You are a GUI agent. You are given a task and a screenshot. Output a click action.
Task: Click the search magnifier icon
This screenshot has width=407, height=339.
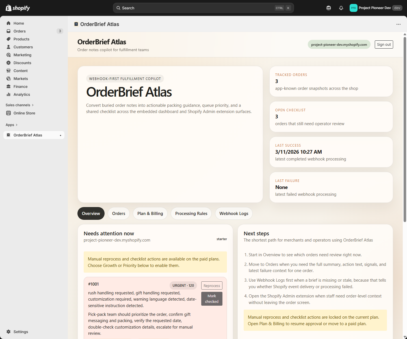(118, 8)
